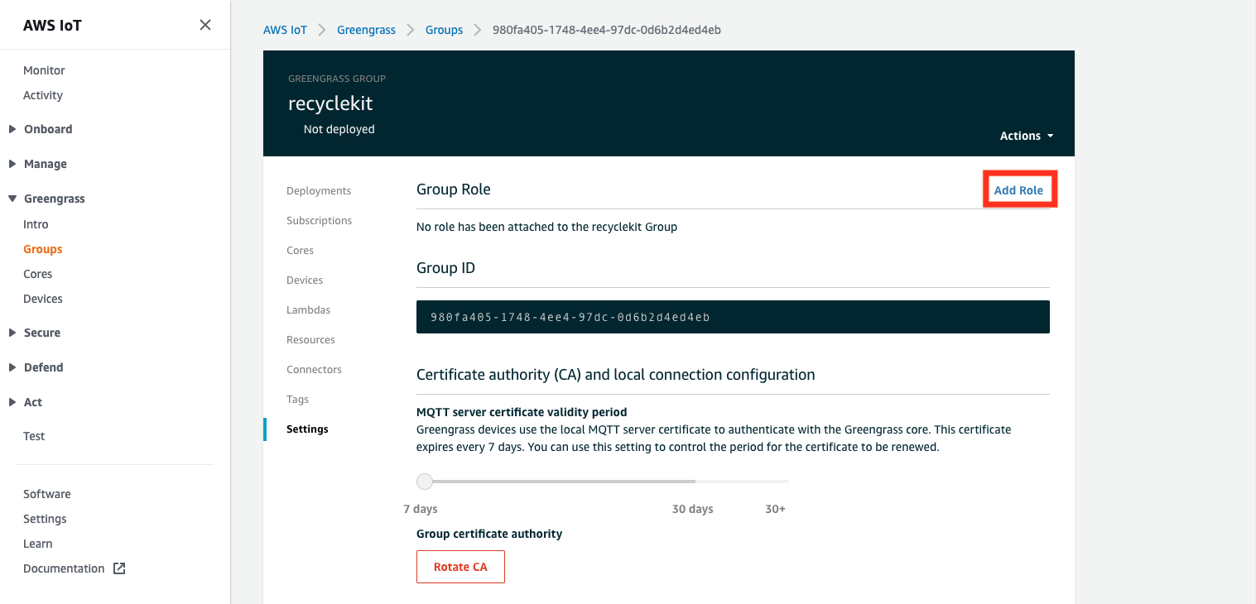Viewport: 1256px width, 604px height.
Task: Switch to the Tags tab
Action: click(297, 400)
